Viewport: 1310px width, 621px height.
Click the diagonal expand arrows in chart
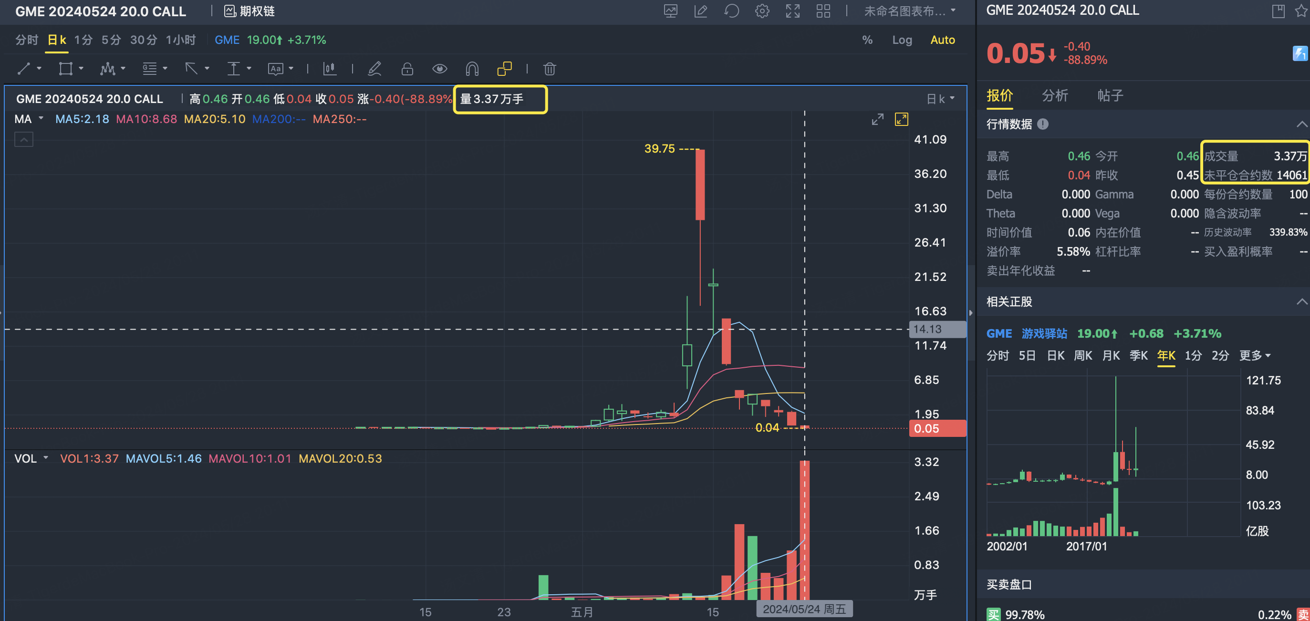point(877,120)
